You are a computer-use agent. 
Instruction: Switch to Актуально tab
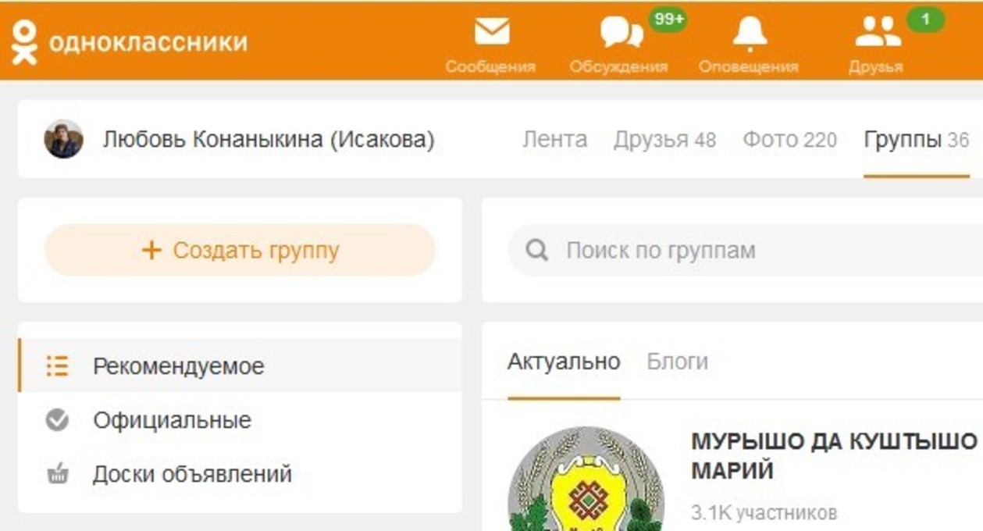[564, 362]
